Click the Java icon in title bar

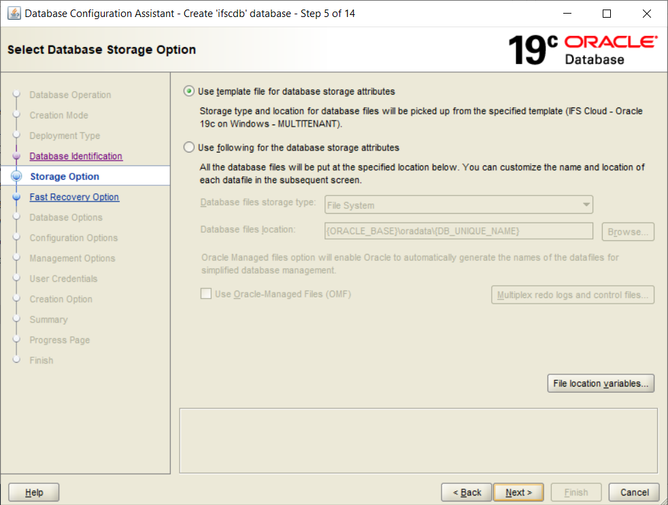coord(14,14)
